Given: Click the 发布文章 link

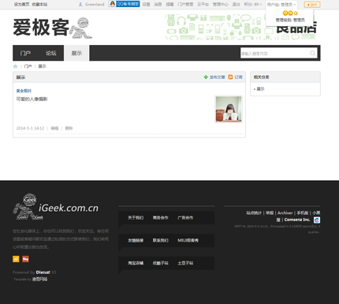Looking at the screenshot, I should pos(218,77).
